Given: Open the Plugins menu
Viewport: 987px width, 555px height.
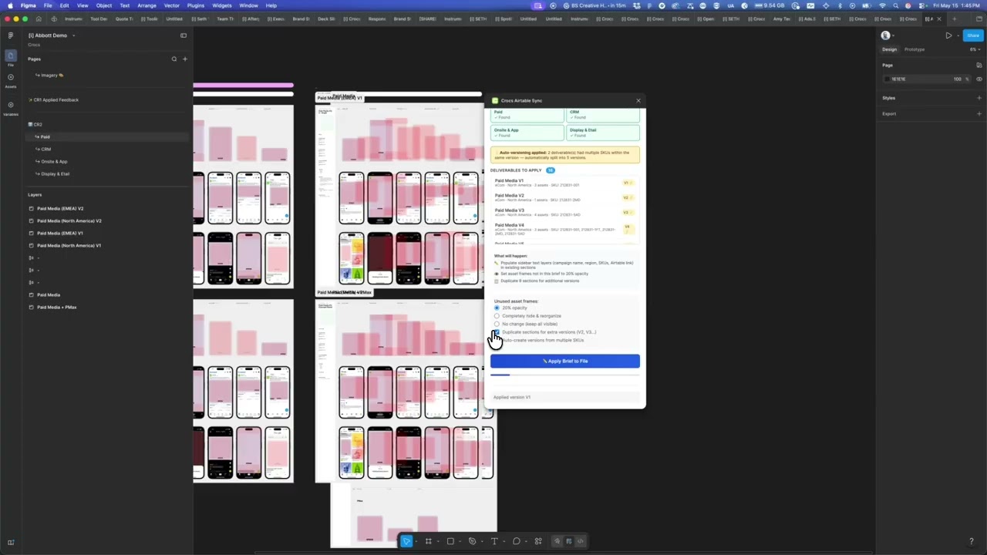Looking at the screenshot, I should pos(196,5).
